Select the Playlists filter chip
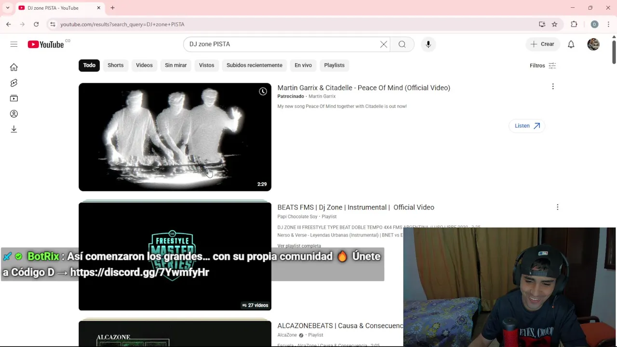This screenshot has height=347, width=617. (x=334, y=66)
